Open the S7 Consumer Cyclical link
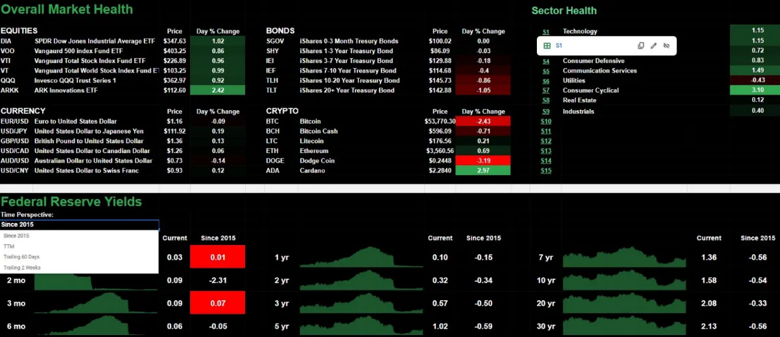The height and width of the screenshot is (337, 780). pyautogui.click(x=546, y=91)
